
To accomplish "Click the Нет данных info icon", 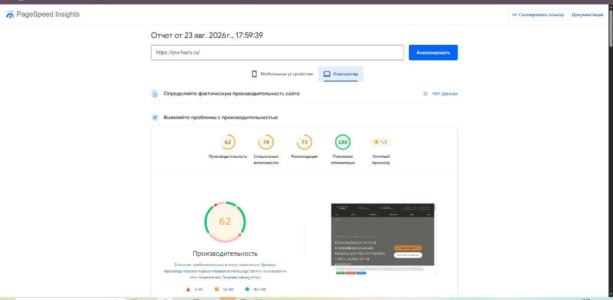I will tap(426, 94).
